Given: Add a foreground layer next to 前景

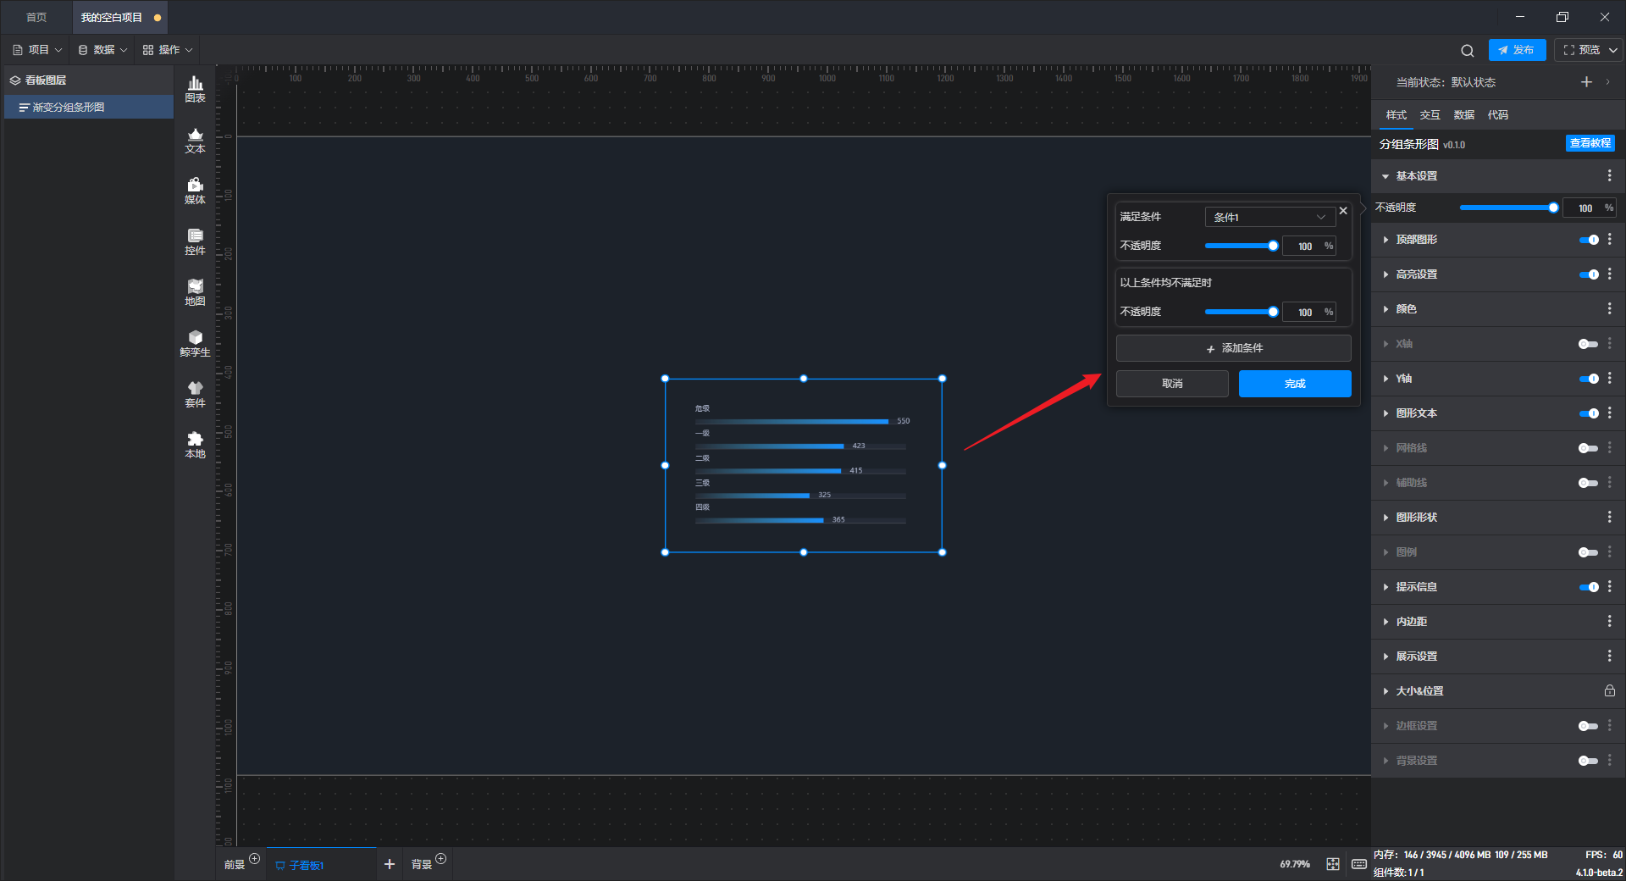Looking at the screenshot, I should [x=254, y=858].
